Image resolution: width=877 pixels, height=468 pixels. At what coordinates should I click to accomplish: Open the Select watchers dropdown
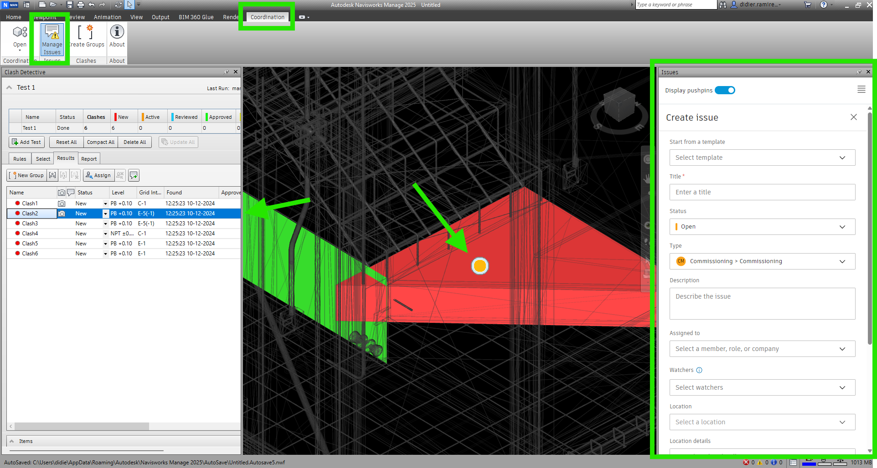click(762, 387)
